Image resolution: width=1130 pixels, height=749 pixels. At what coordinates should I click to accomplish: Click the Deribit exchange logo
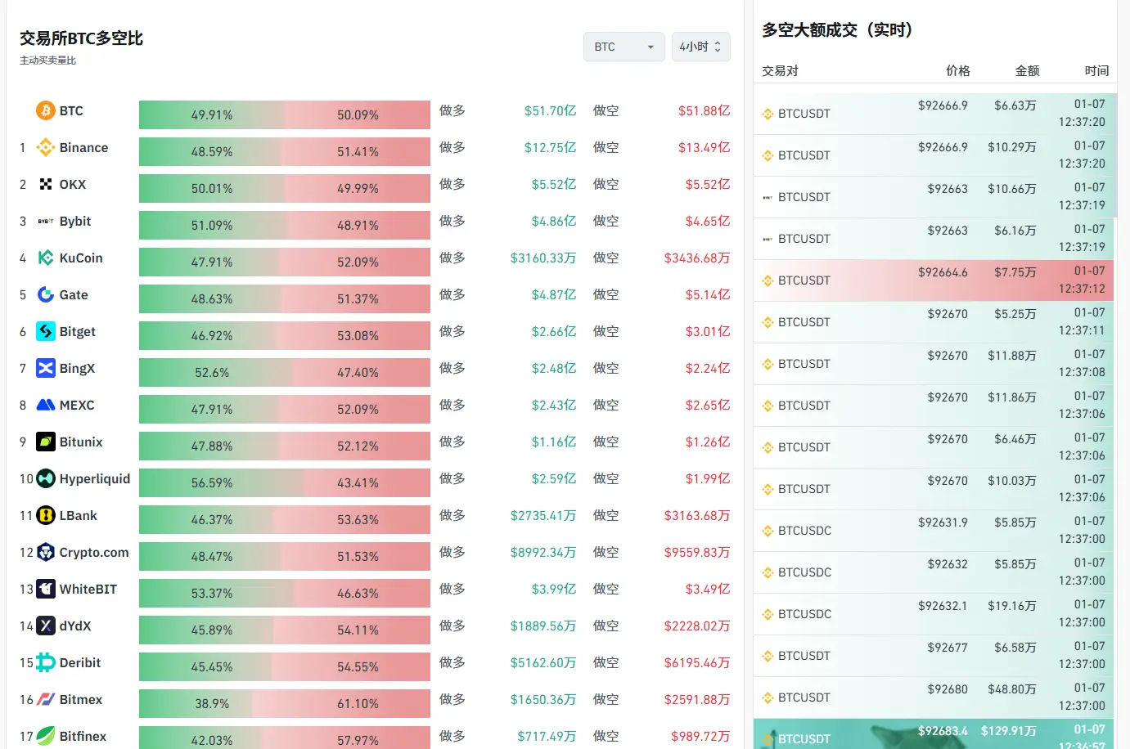46,662
